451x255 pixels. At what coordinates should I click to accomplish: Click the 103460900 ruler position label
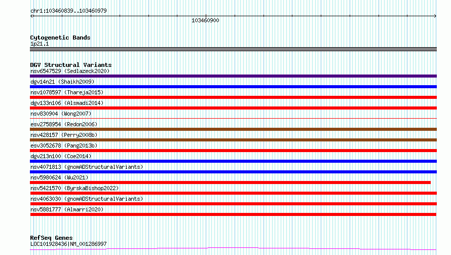click(205, 20)
